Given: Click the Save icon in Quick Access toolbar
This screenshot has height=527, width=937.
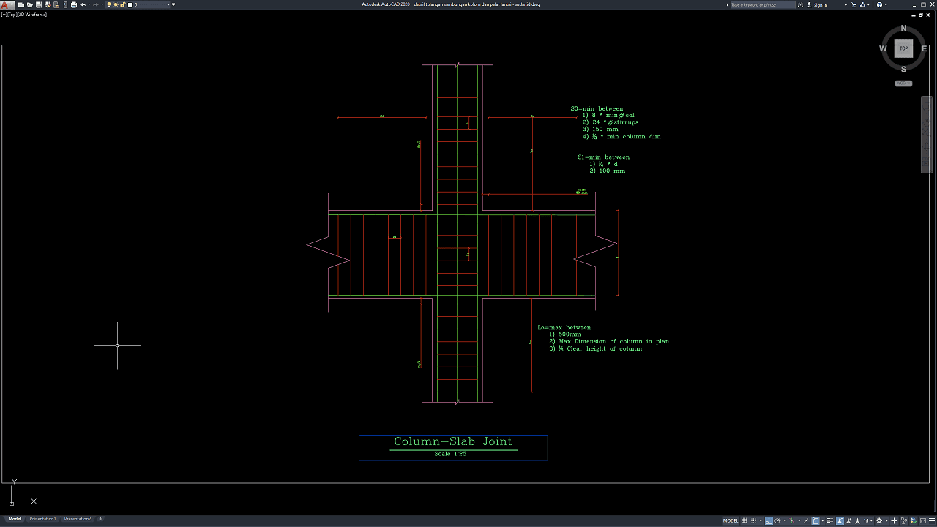Looking at the screenshot, I should [38, 4].
